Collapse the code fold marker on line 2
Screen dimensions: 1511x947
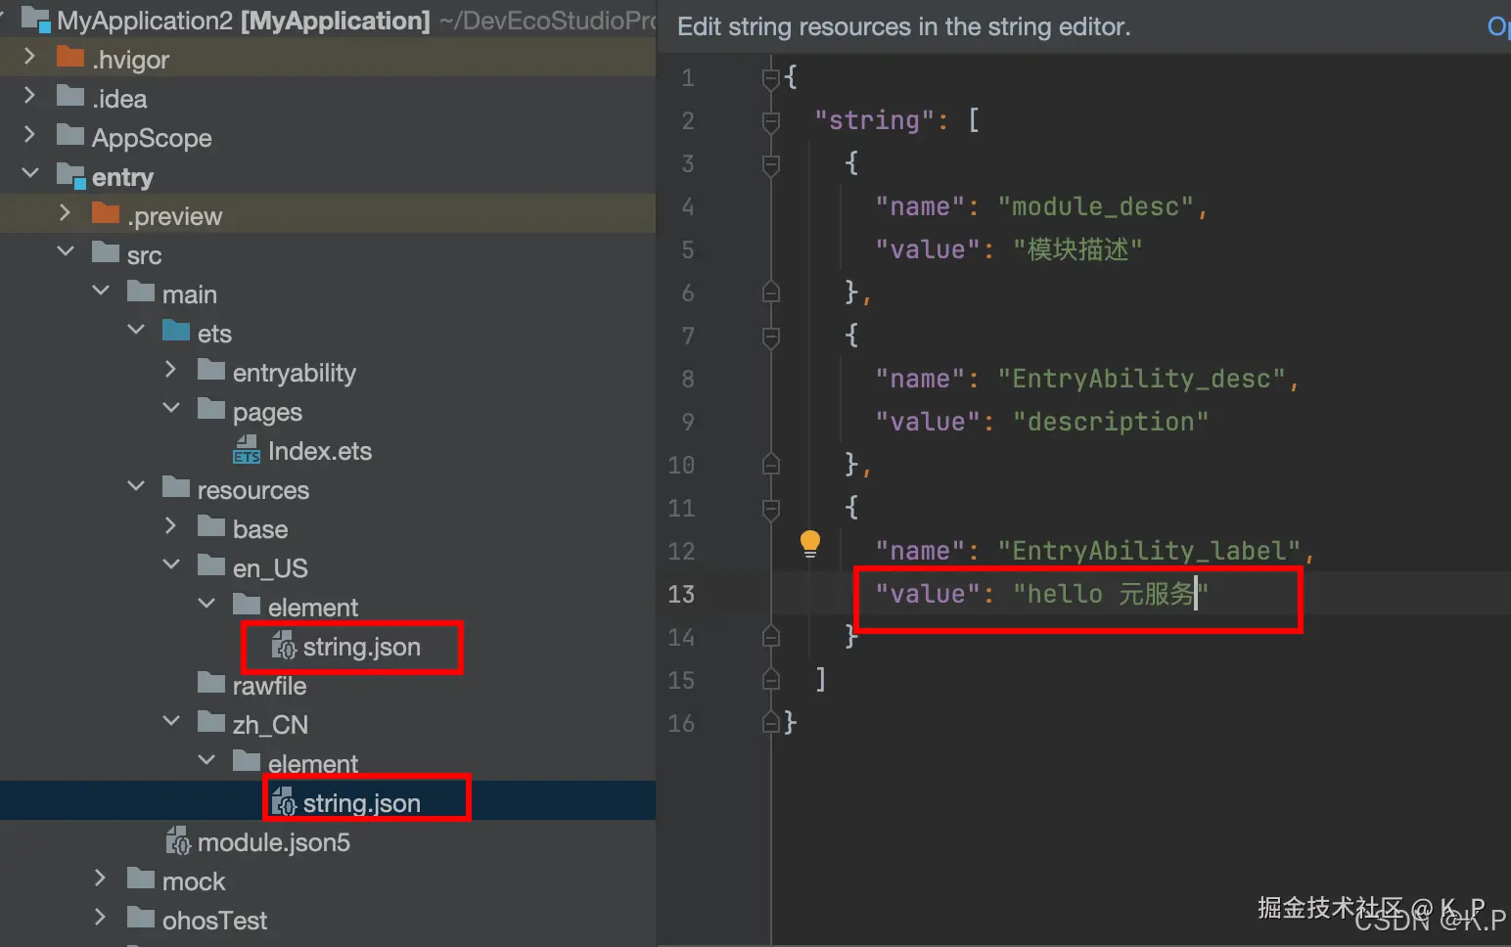771,121
